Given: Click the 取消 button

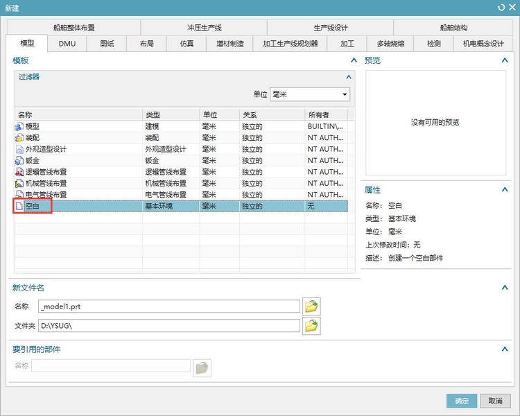Looking at the screenshot, I should 495,401.
